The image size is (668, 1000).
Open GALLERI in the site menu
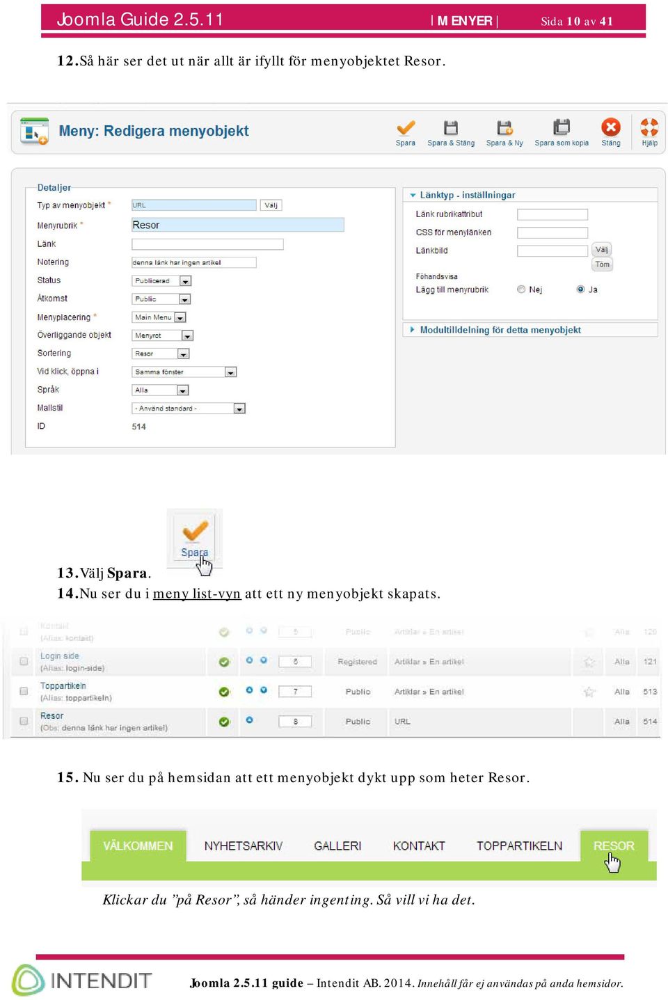click(x=337, y=846)
